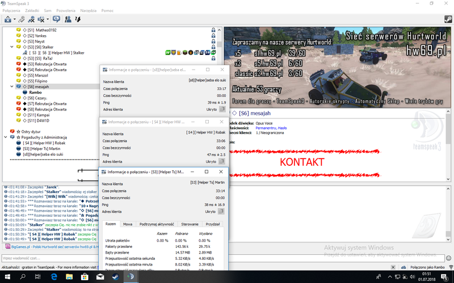Click the disconnect from server toolbar icon
Image resolution: width=454 pixels, height=283 pixels.
(8, 19)
